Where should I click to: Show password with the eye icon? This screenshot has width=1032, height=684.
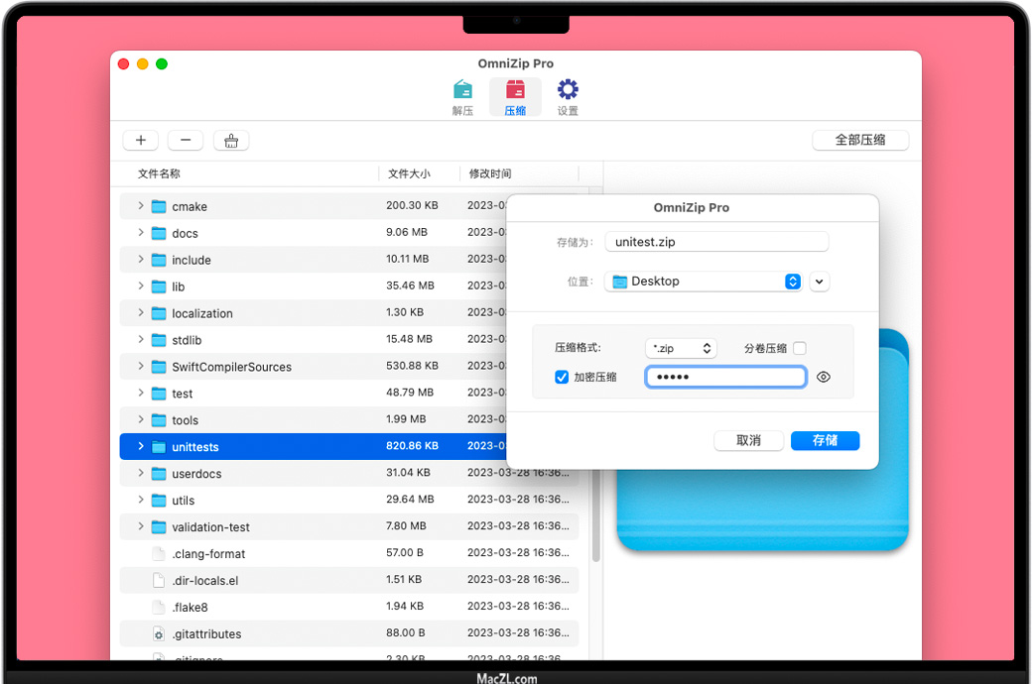pyautogui.click(x=824, y=378)
